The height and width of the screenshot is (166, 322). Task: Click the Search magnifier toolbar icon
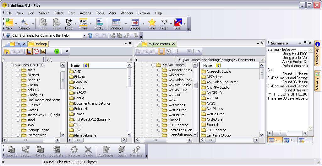25,22
